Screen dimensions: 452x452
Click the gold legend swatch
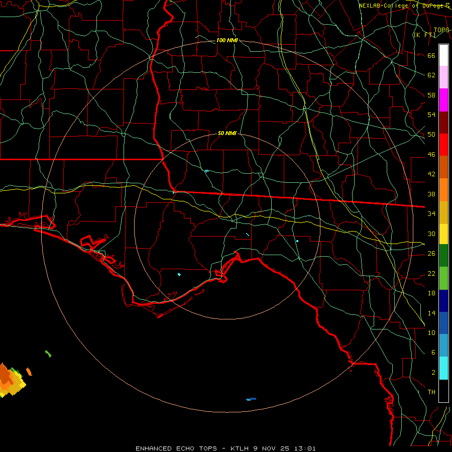(443, 212)
